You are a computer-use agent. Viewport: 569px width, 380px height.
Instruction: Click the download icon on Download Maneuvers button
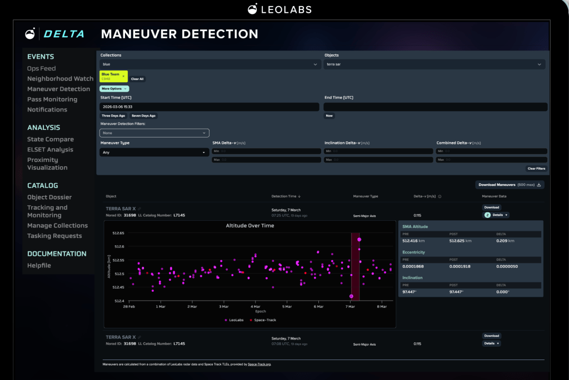(x=539, y=185)
